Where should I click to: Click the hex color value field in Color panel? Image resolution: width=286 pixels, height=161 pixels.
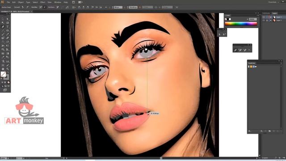point(252,19)
